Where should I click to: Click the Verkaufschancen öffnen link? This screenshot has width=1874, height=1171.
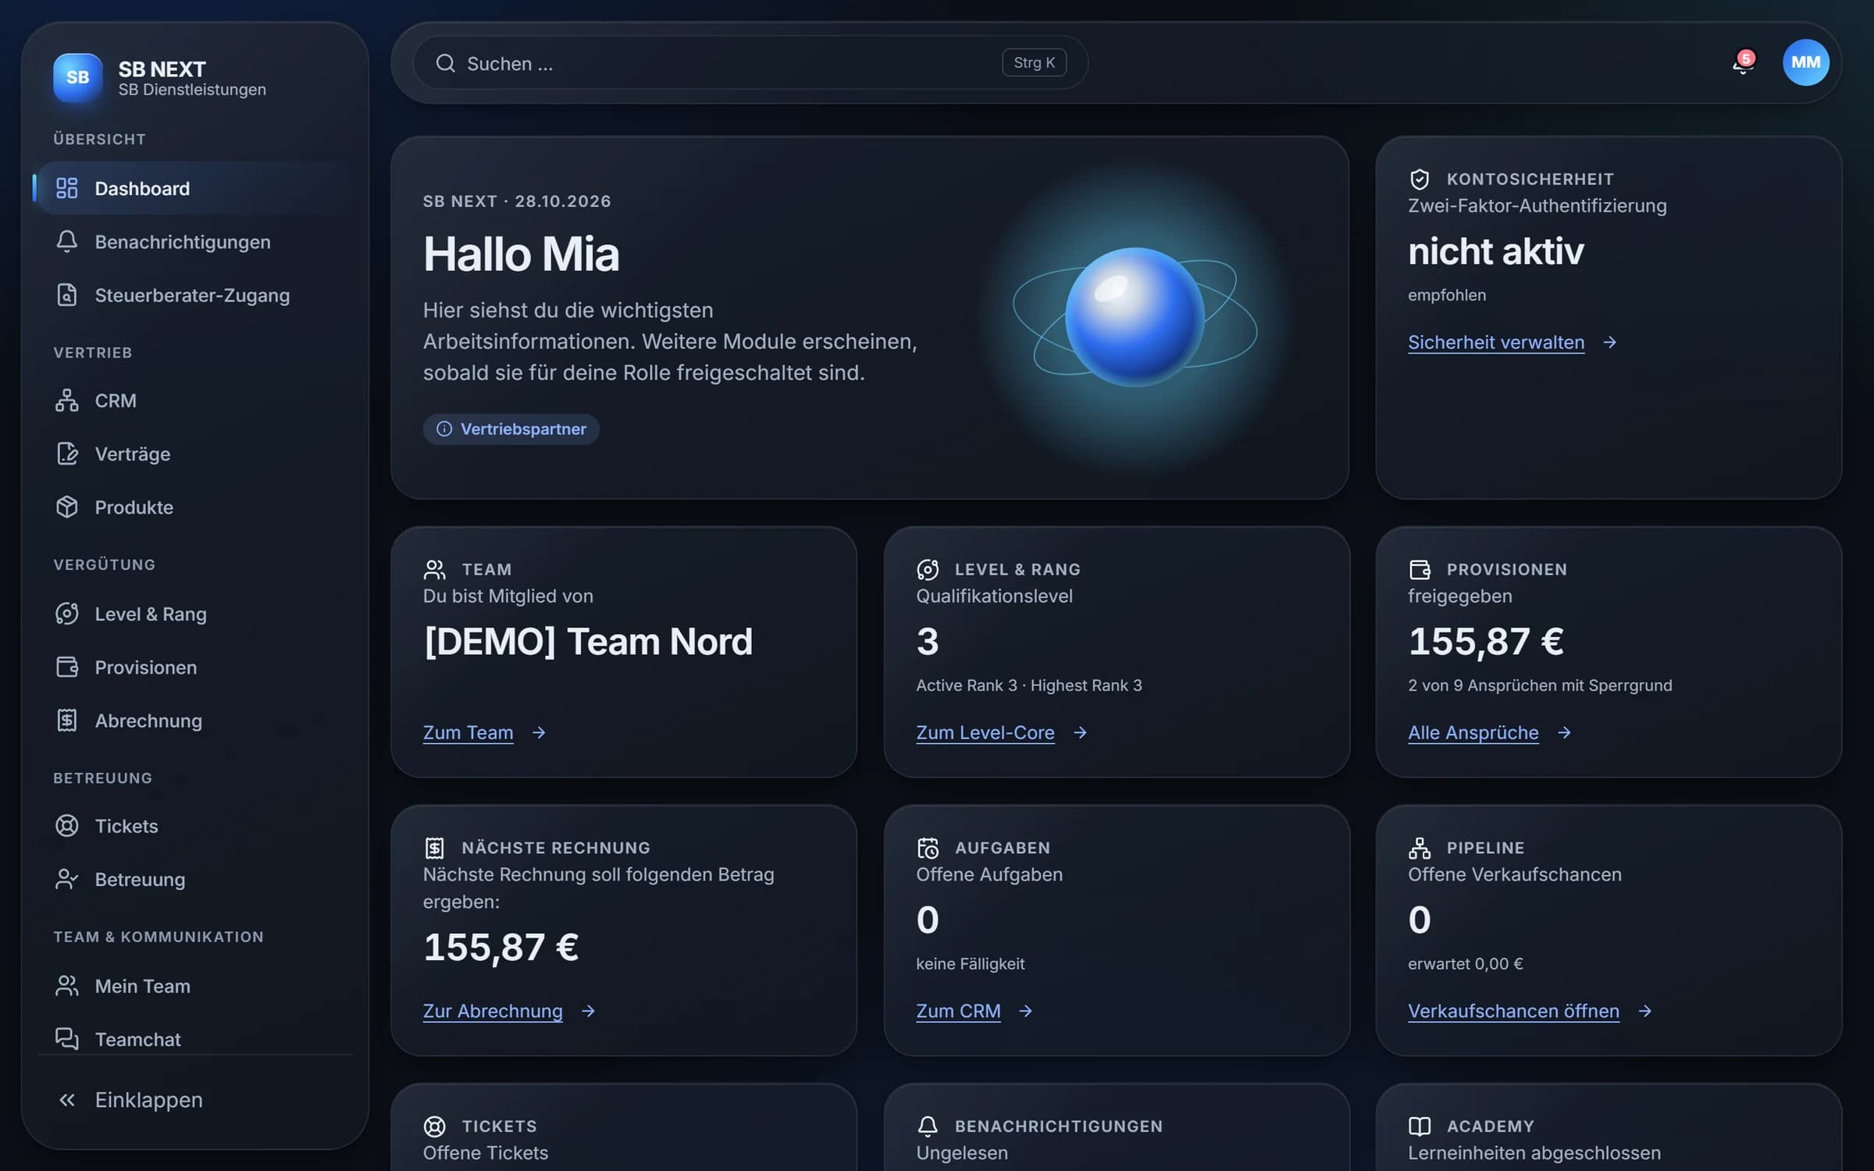point(1530,1011)
